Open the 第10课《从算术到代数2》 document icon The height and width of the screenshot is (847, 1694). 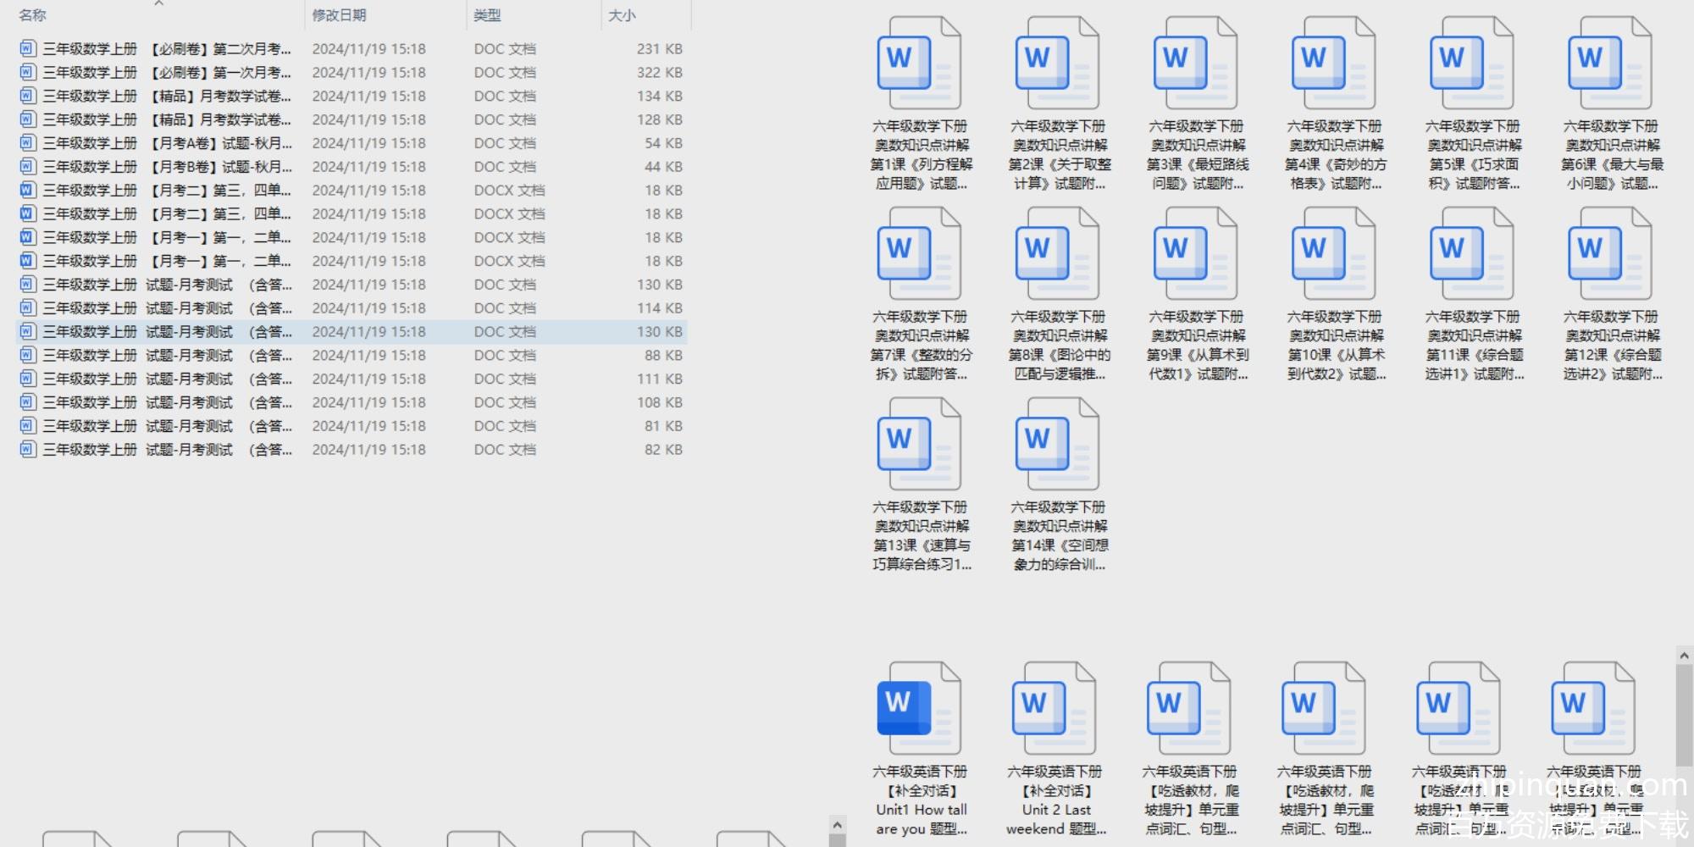coord(1333,254)
